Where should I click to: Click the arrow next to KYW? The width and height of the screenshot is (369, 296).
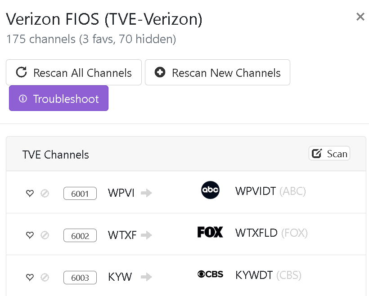(x=146, y=277)
